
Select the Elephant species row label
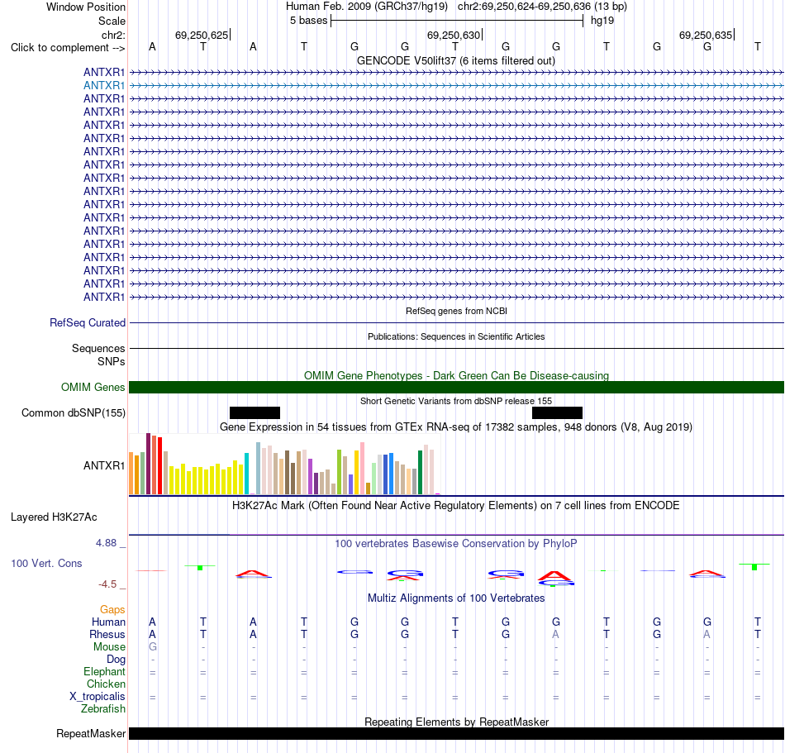click(104, 672)
